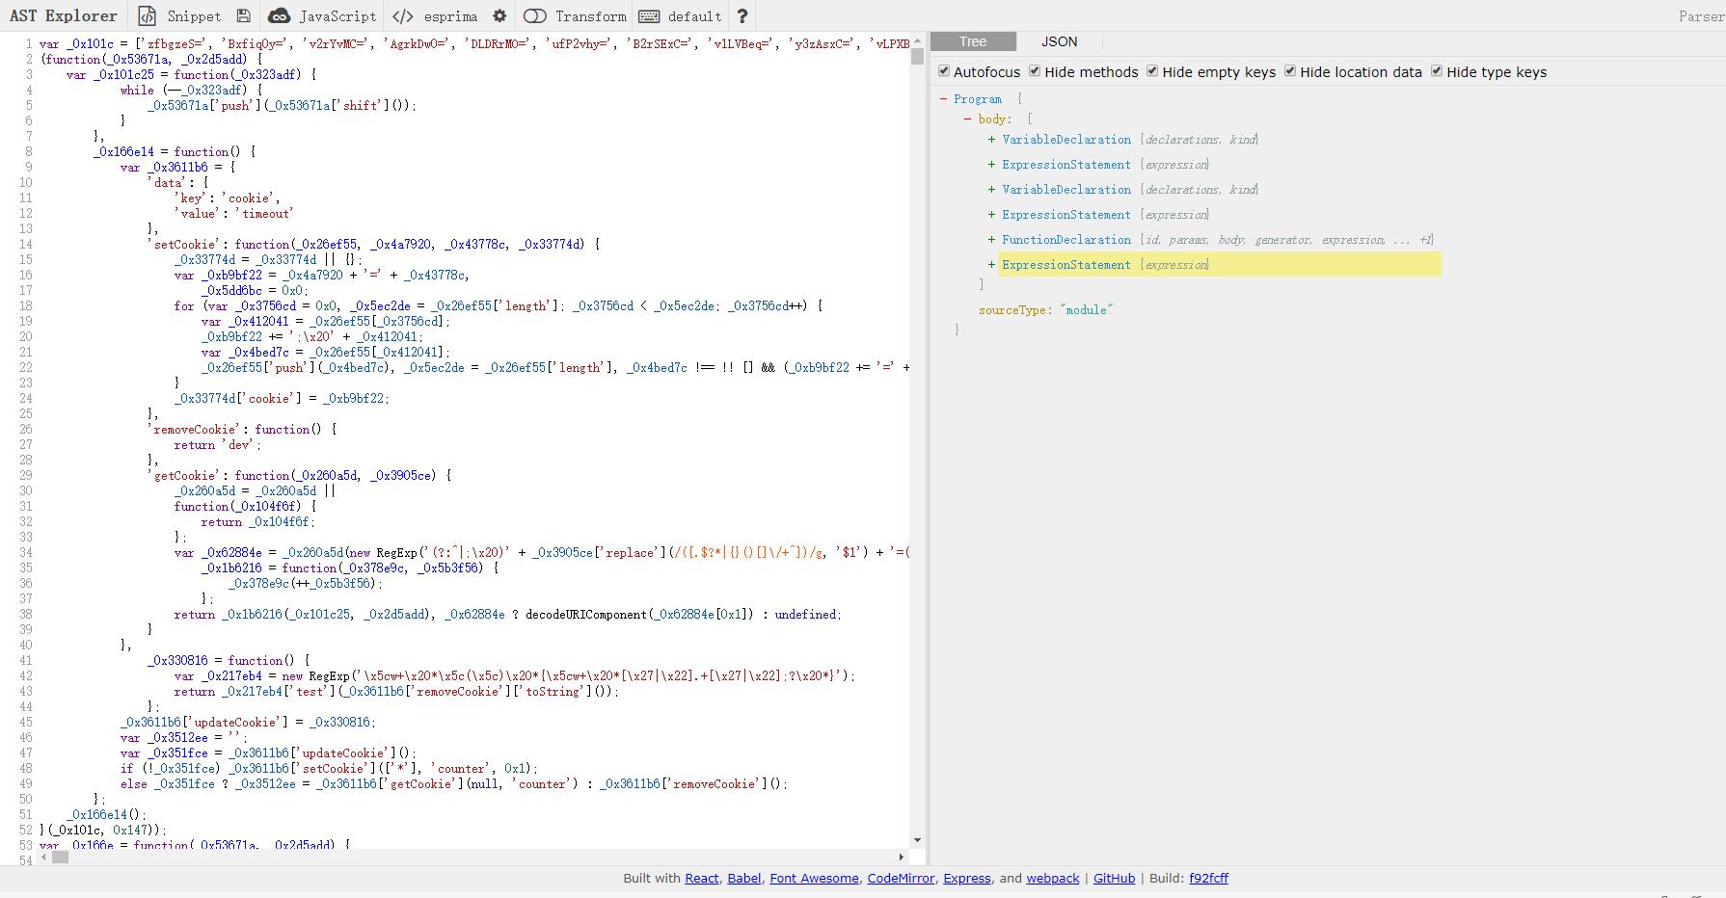
Task: Switch to the JSON tab
Action: (x=1060, y=41)
